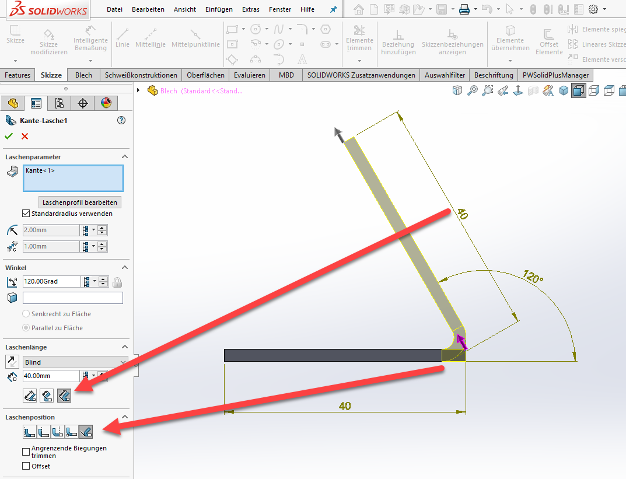This screenshot has width=626, height=479.
Task: Open the DisplayManager color ball tab
Action: pyautogui.click(x=106, y=103)
